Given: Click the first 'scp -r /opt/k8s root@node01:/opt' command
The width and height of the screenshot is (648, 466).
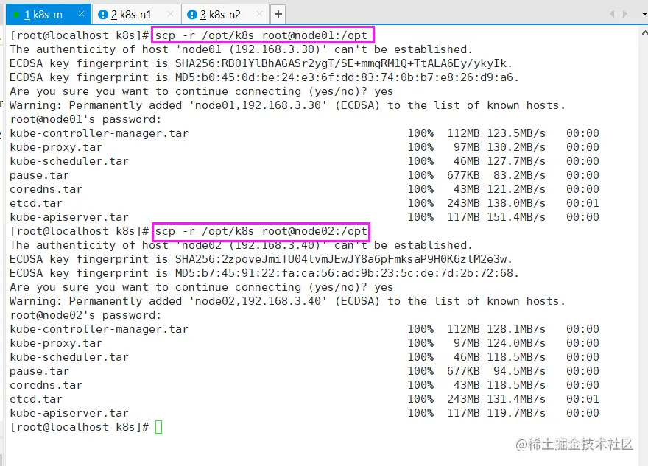Looking at the screenshot, I should [261, 35].
